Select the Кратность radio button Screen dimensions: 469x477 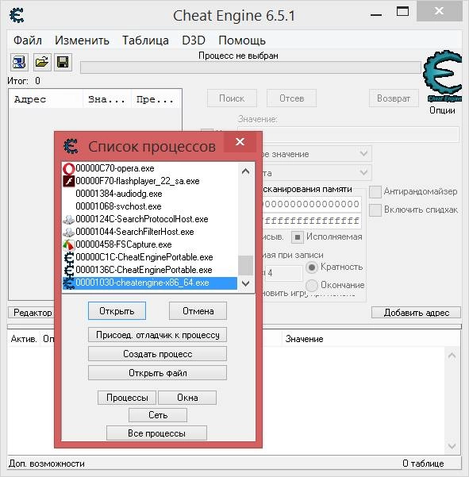[311, 267]
